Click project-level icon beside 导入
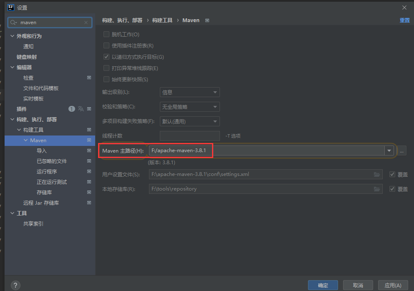This screenshot has height=291, width=414. coord(89,151)
